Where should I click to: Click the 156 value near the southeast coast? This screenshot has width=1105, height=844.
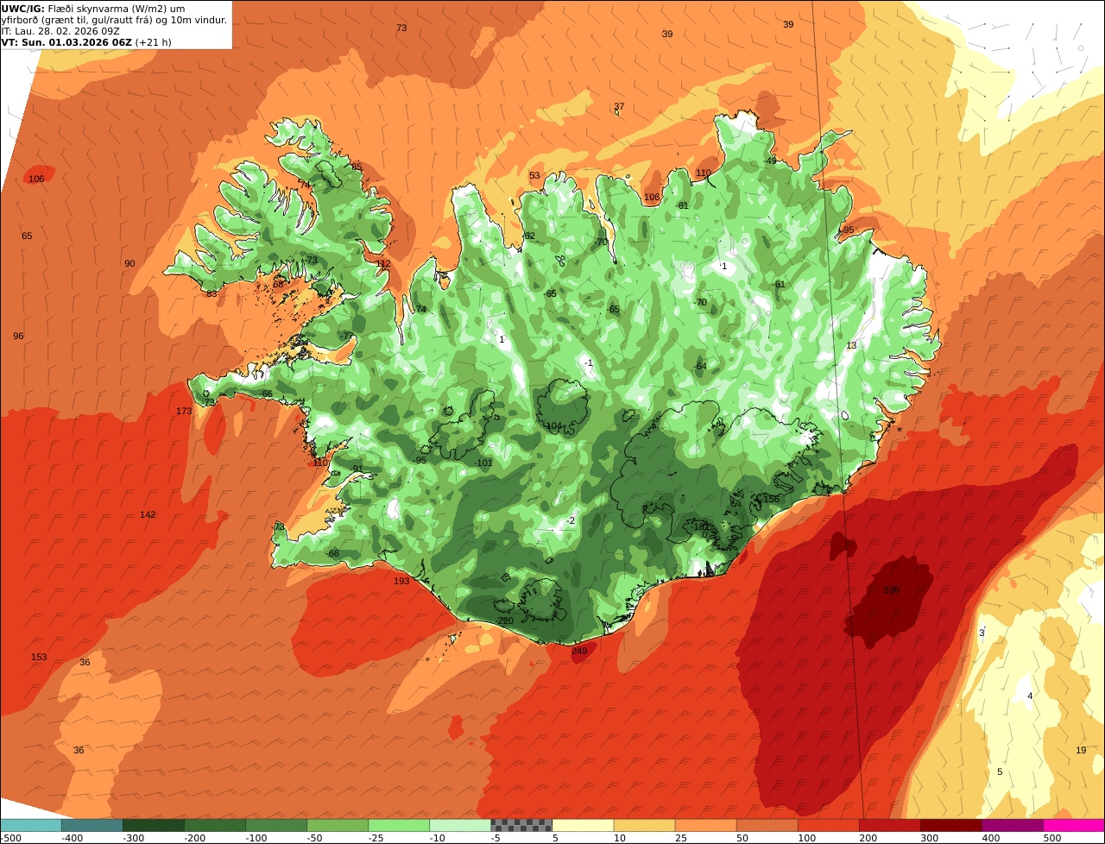(x=771, y=499)
